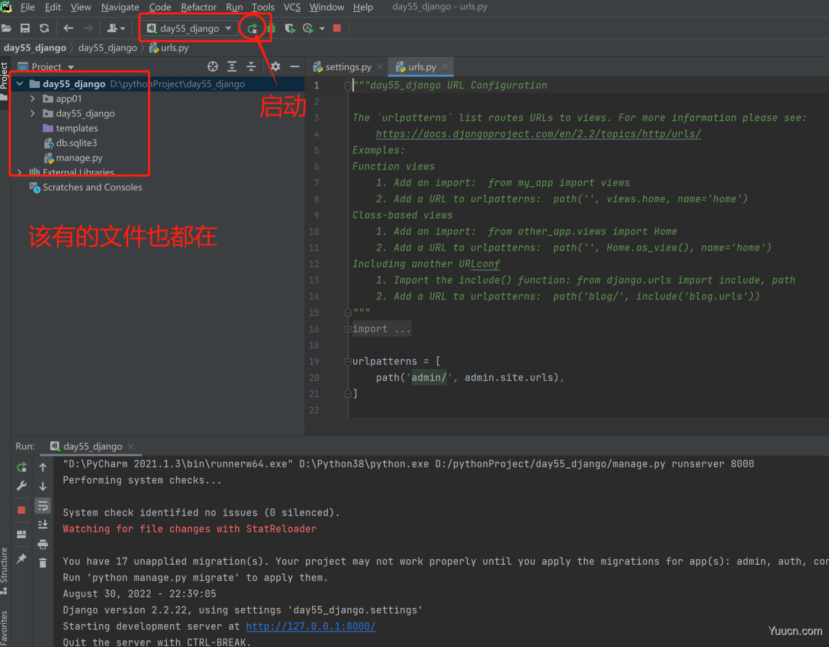This screenshot has height=647, width=829.
Task: Open run configuration wrench settings
Action: (x=22, y=486)
